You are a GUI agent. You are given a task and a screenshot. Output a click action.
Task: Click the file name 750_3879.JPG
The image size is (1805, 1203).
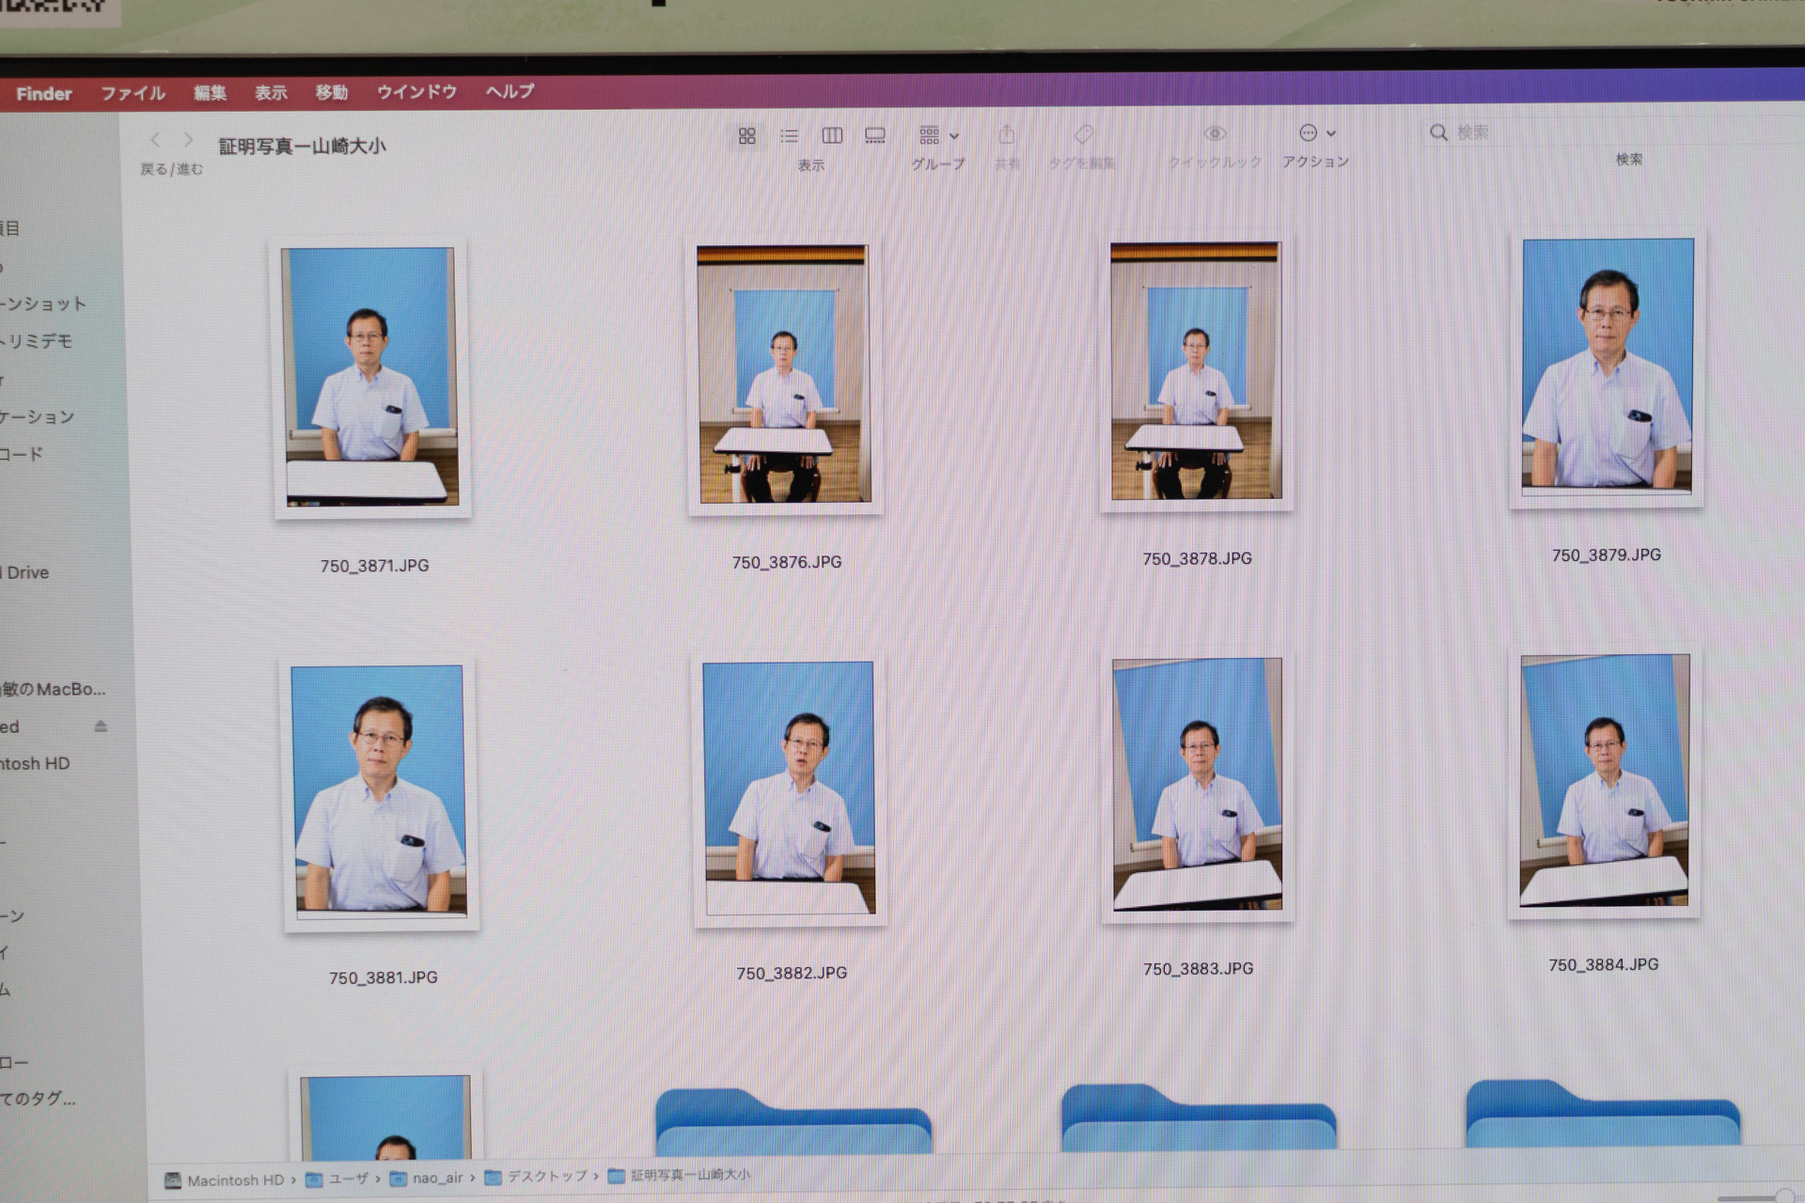click(1606, 555)
